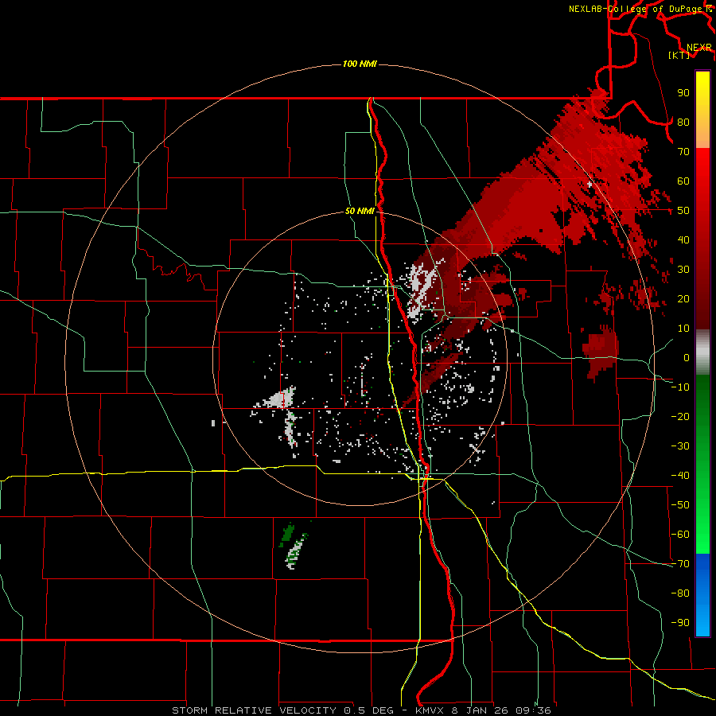Click the -90 knot scale label
The image size is (716, 716).
[680, 623]
